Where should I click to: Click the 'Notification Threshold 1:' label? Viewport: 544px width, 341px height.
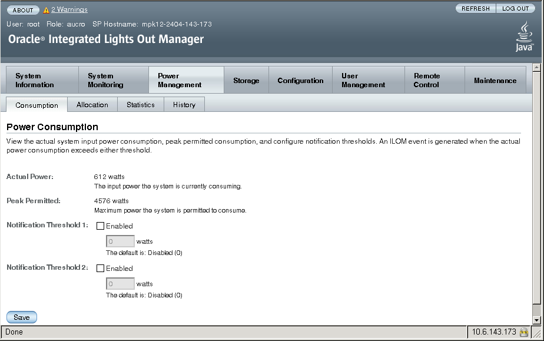click(x=47, y=225)
